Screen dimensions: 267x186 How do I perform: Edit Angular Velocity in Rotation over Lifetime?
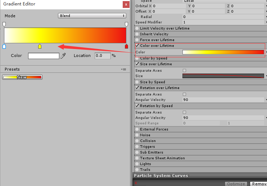tap(223, 99)
